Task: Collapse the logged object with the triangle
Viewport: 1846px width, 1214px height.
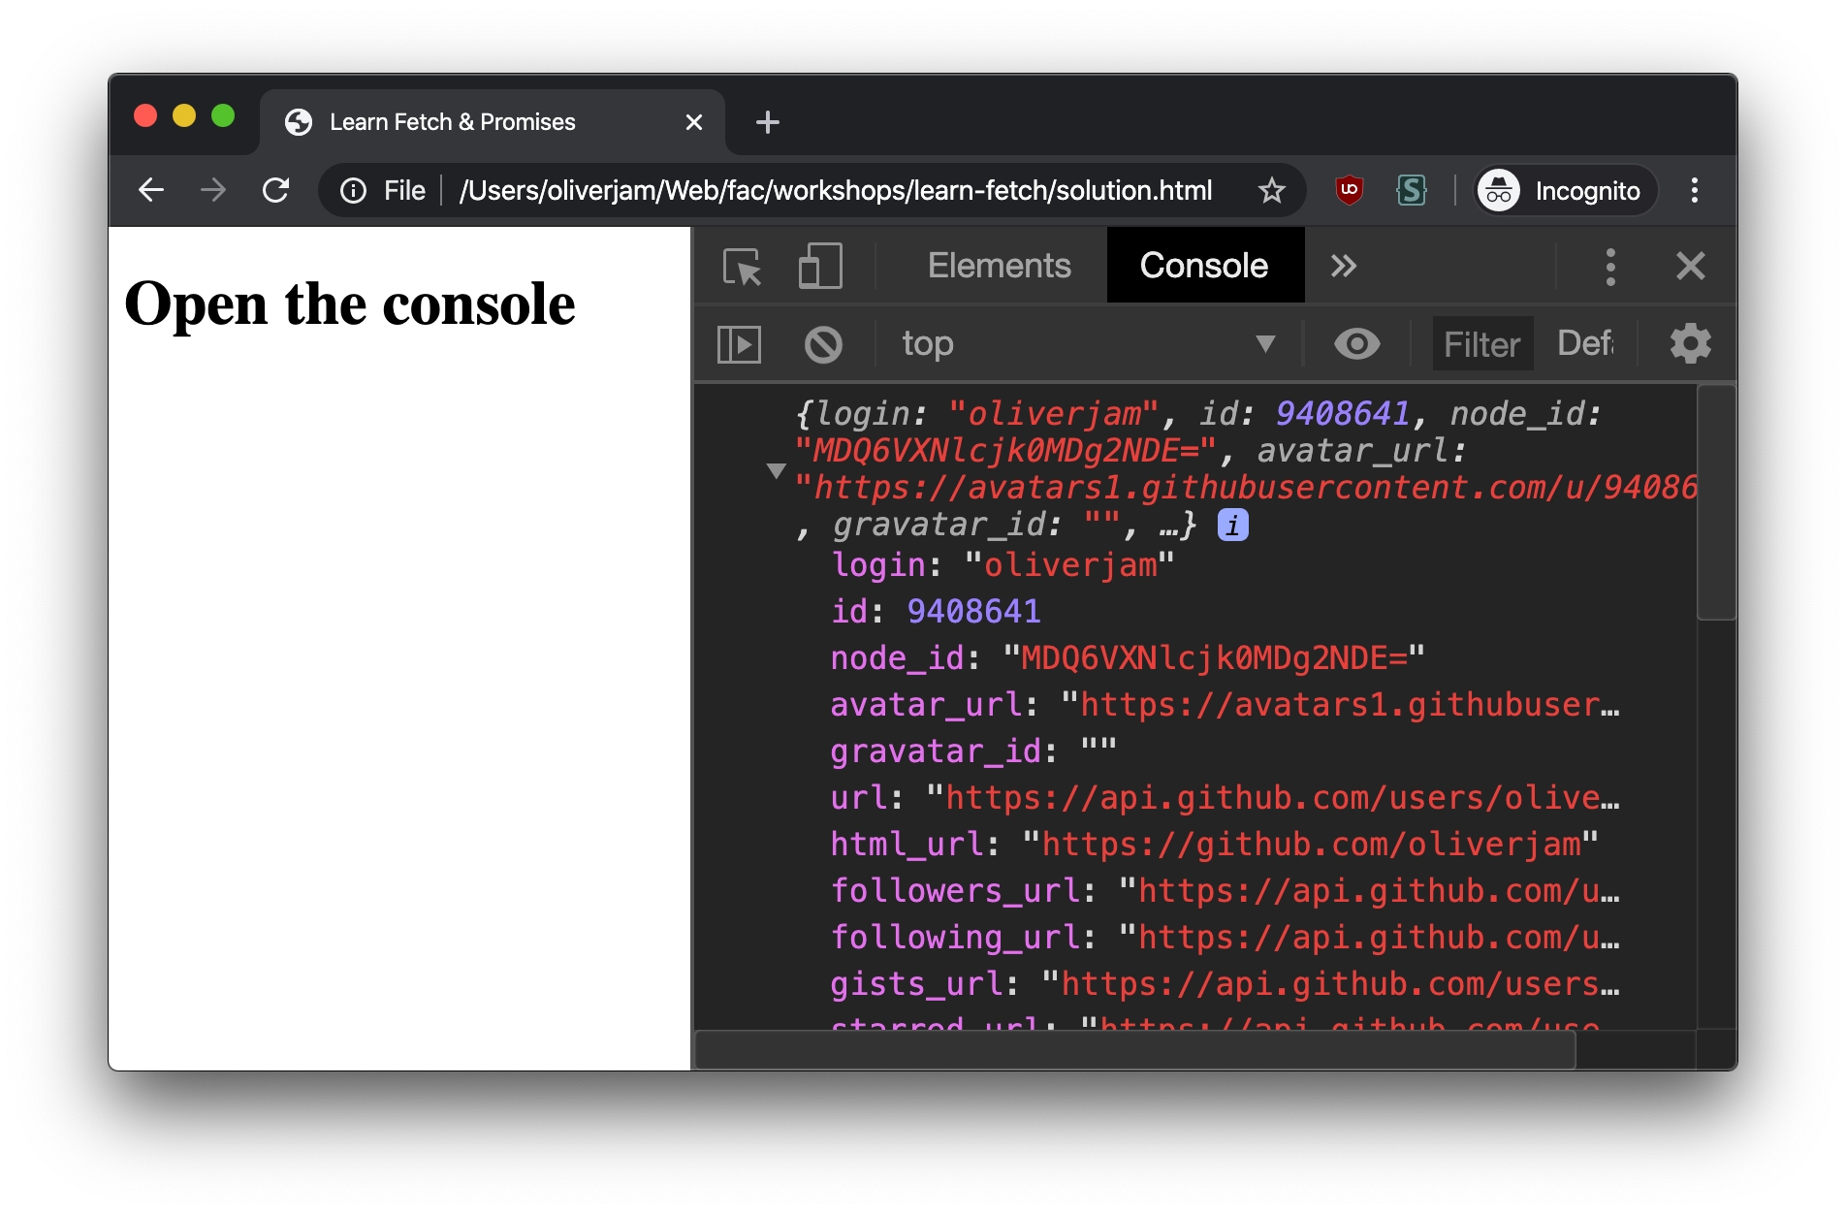Action: [x=776, y=470]
